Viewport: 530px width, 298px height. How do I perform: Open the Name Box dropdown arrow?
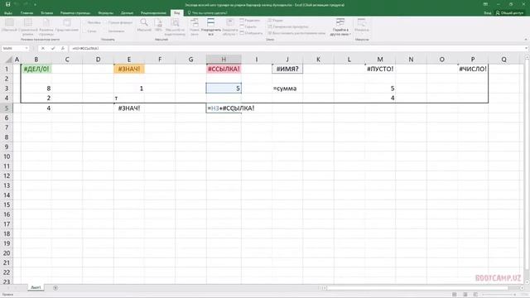26,48
